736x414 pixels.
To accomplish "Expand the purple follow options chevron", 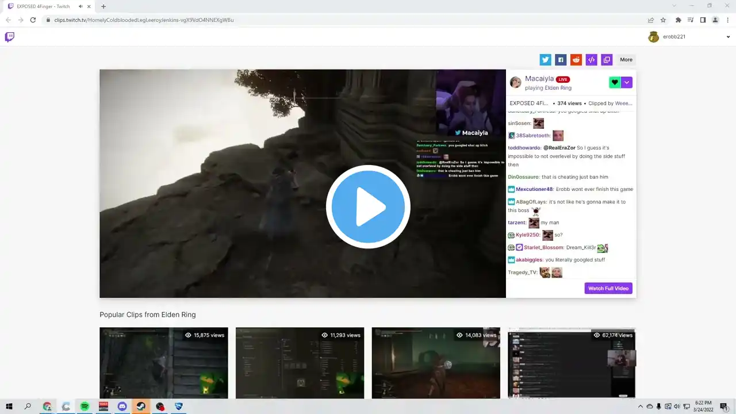I will pos(627,83).
